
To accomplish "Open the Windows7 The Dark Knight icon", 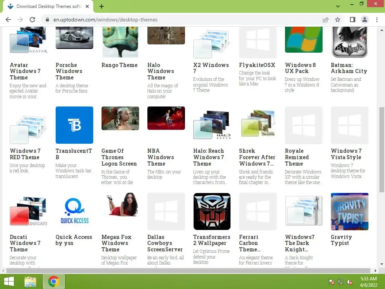I will click(x=304, y=211).
